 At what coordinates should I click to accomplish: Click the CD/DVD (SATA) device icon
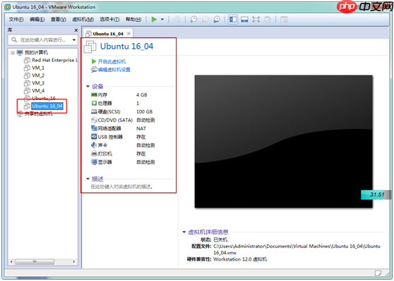(x=94, y=120)
